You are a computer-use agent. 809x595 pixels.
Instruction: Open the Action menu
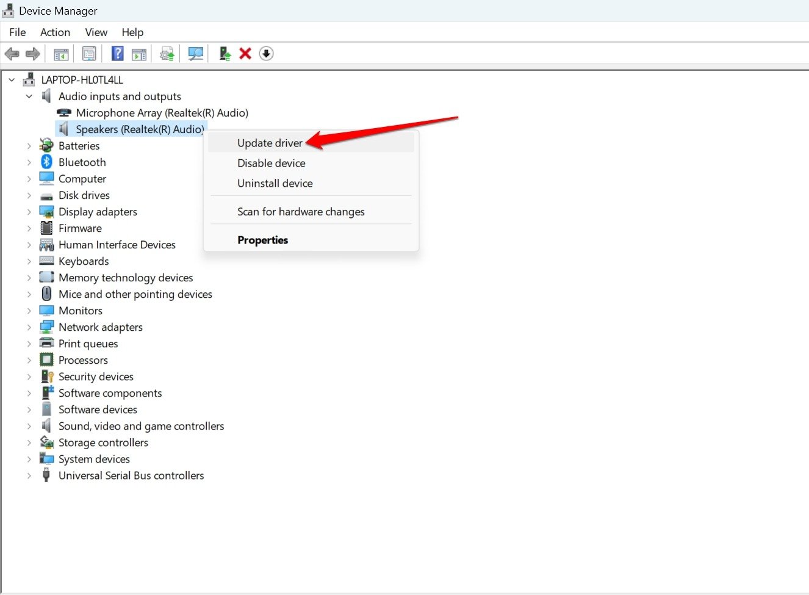pyautogui.click(x=55, y=32)
